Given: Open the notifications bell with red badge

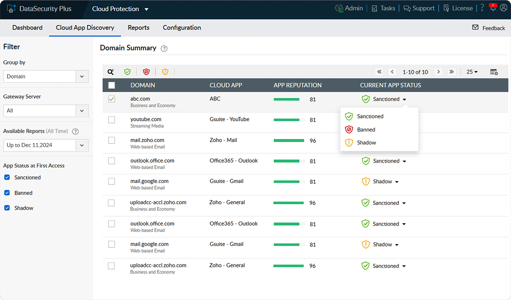Looking at the screenshot, I should 493,8.
